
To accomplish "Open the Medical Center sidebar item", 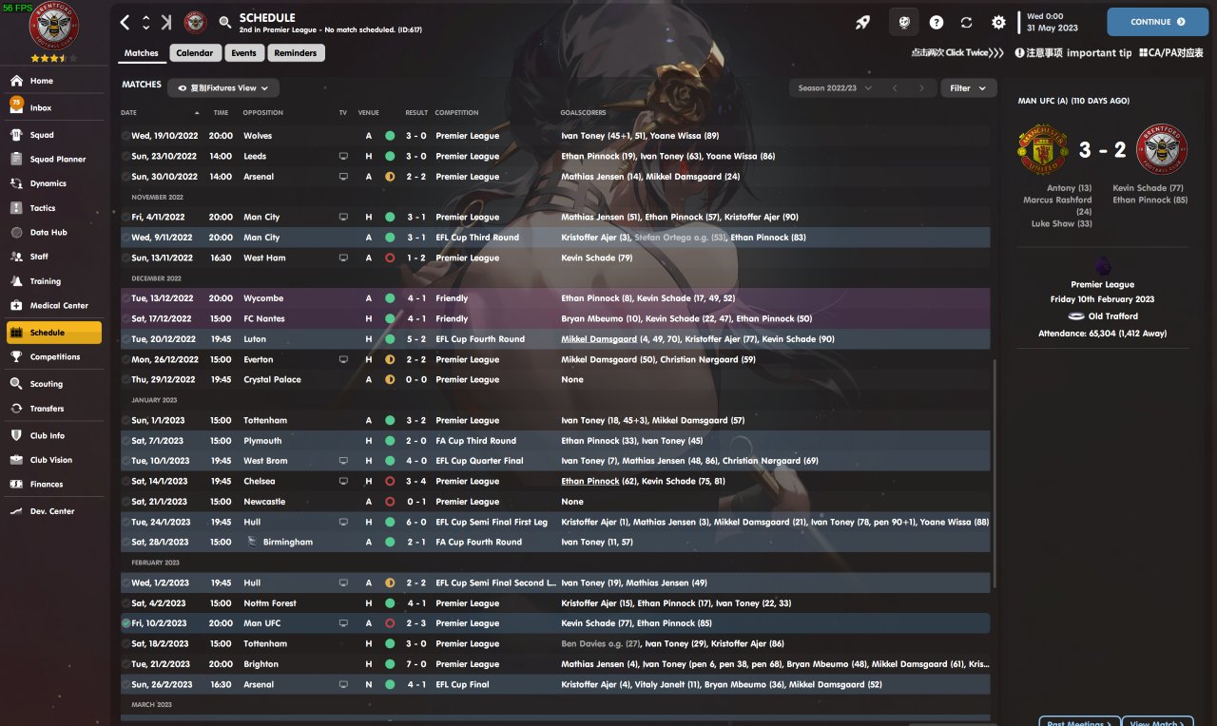I will [x=58, y=306].
